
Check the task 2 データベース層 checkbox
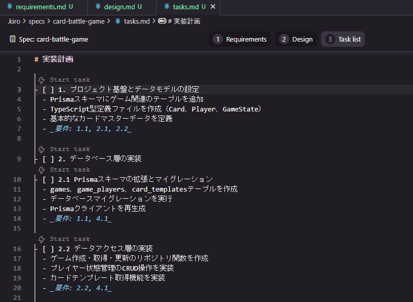[48, 159]
